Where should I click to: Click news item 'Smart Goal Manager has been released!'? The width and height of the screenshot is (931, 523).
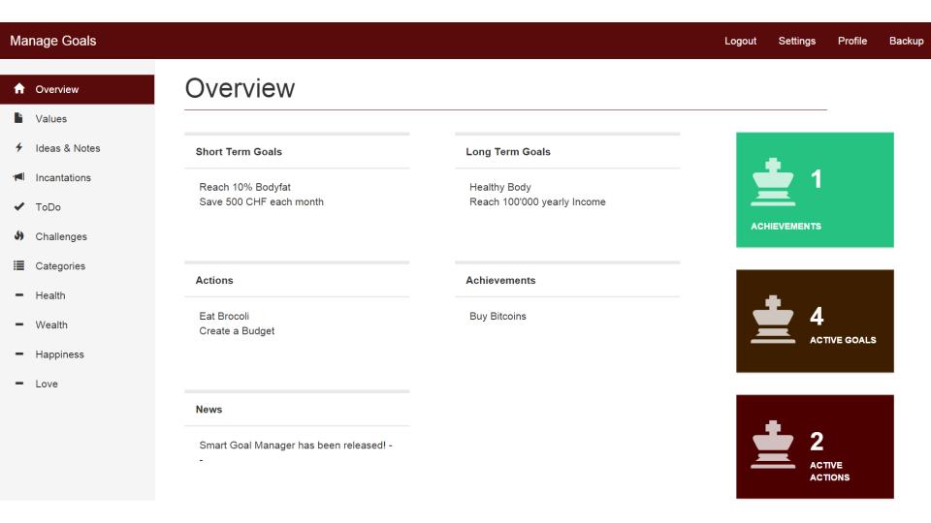click(292, 446)
